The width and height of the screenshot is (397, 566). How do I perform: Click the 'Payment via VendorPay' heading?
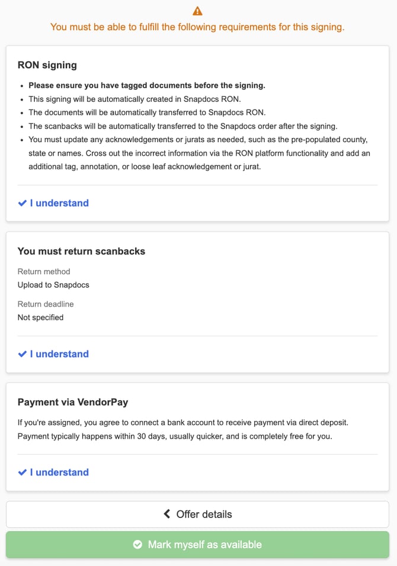[x=73, y=402]
